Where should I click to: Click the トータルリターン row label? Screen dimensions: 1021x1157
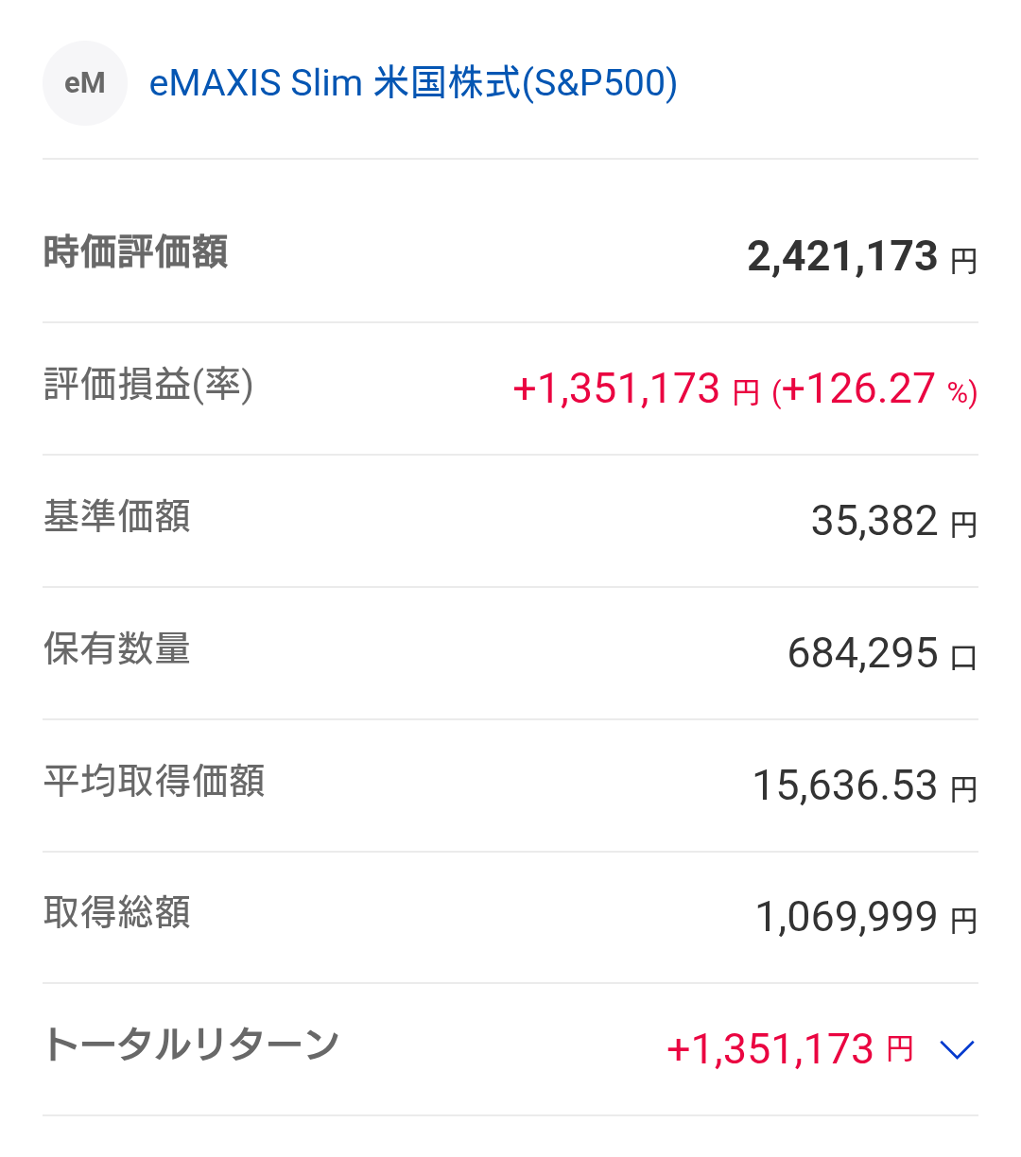pos(191,1045)
